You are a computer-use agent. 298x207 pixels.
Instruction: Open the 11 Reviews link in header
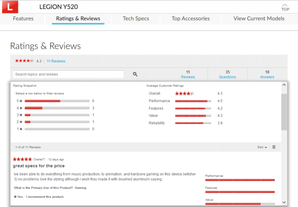coord(56,61)
